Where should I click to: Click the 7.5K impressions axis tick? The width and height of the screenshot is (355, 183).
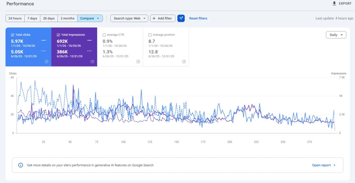[342, 77]
